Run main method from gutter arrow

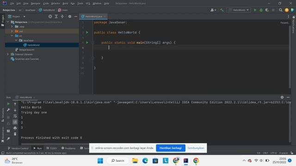[87, 42]
